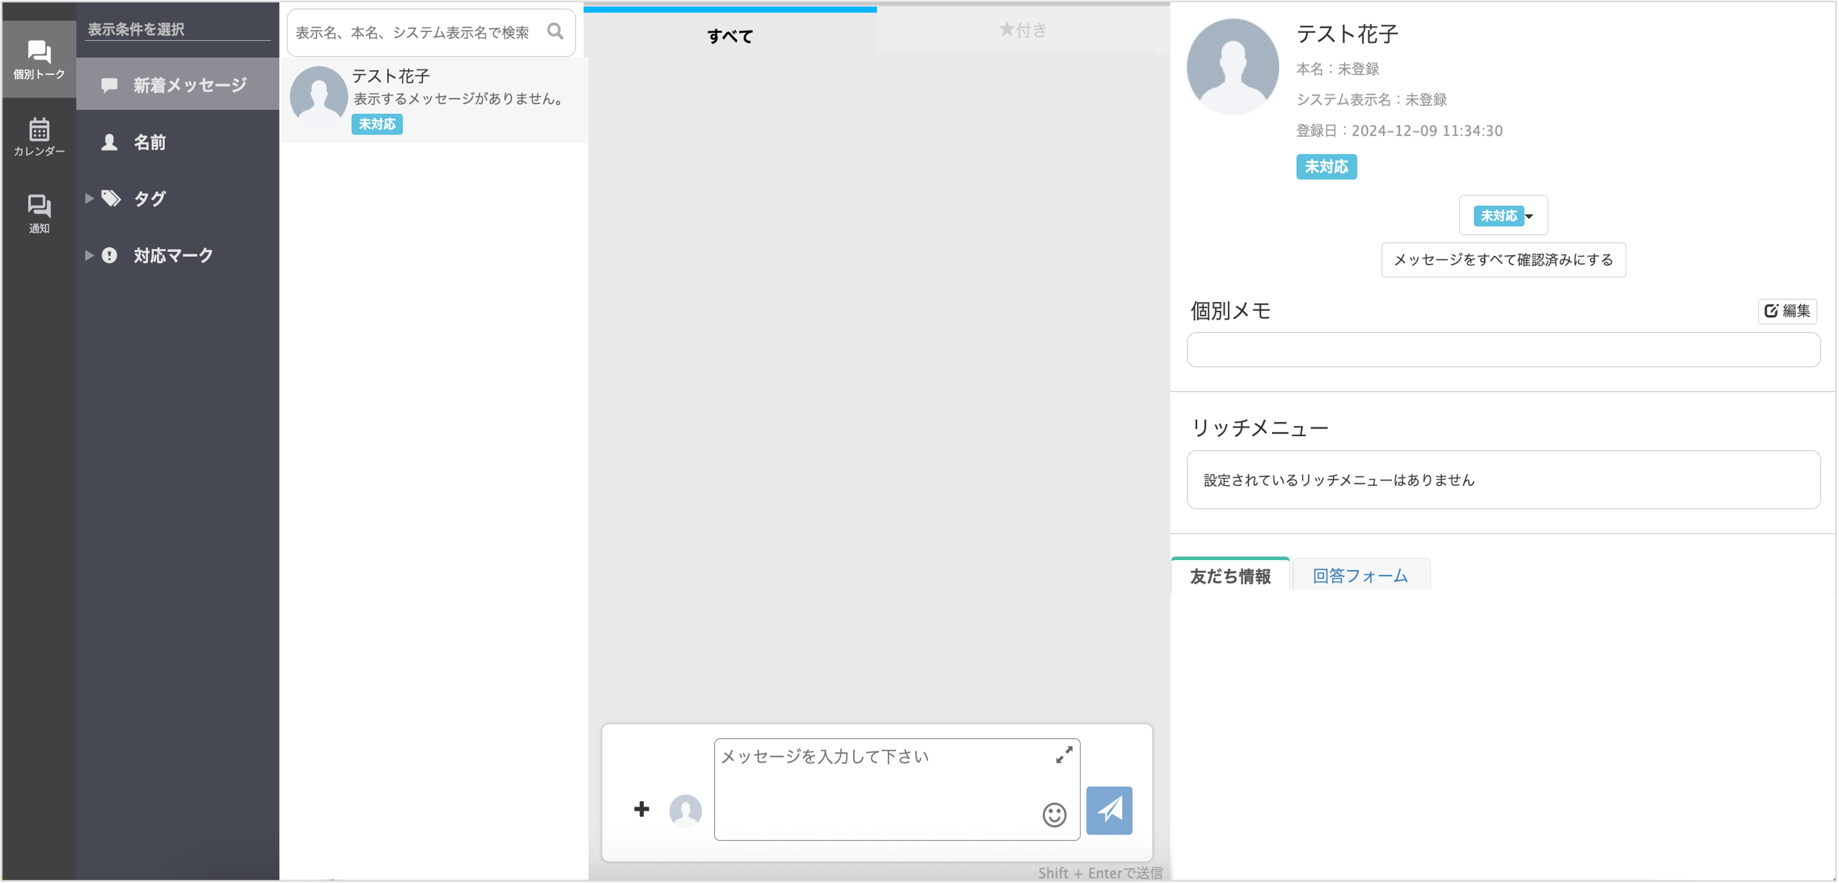Open the 未対応 status dropdown
Screen dimensions: 1839x883
pos(1503,215)
